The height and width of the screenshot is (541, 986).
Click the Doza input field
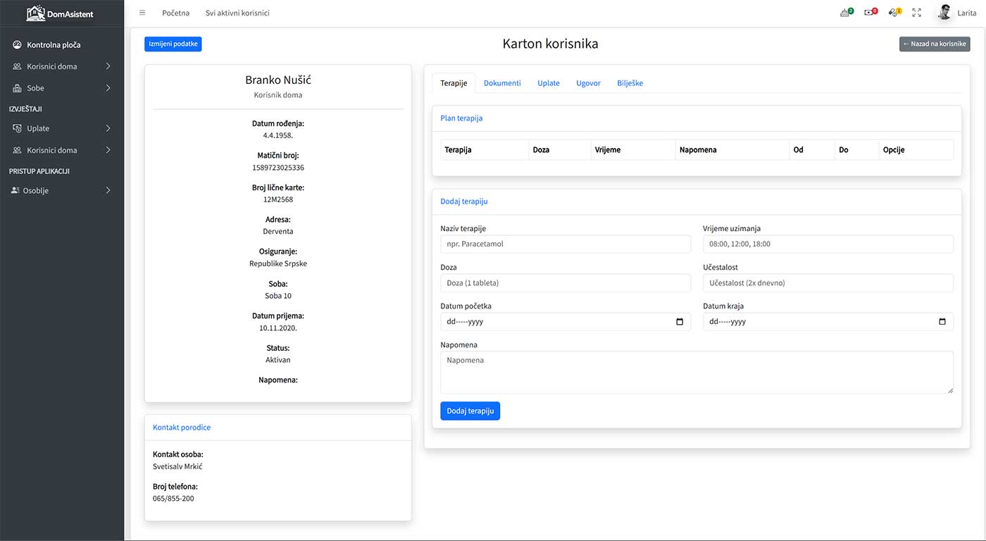click(x=566, y=282)
